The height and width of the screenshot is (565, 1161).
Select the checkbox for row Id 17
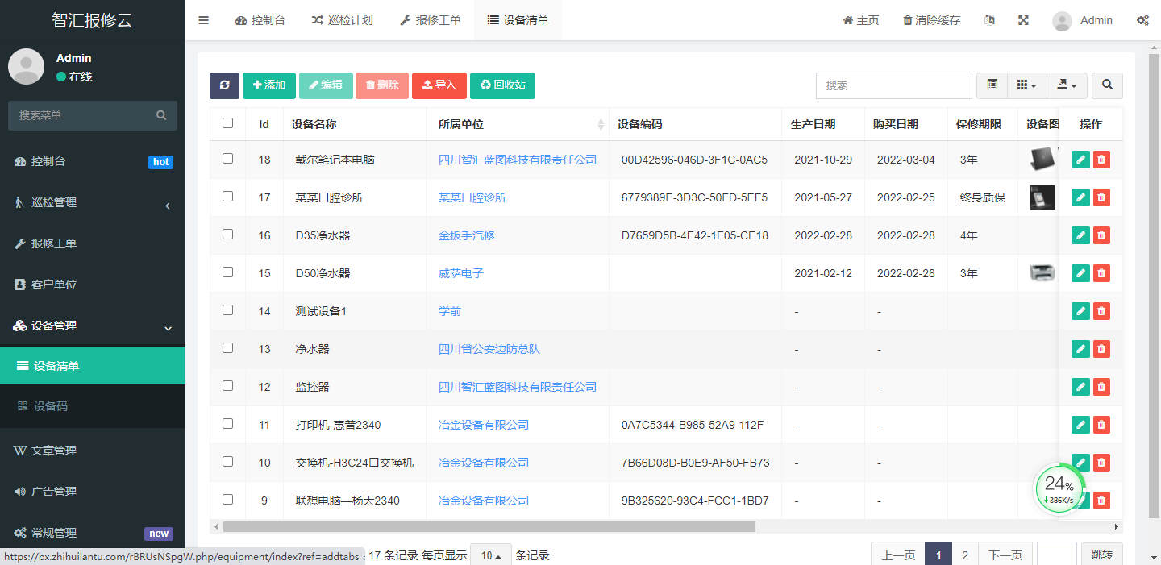click(229, 197)
